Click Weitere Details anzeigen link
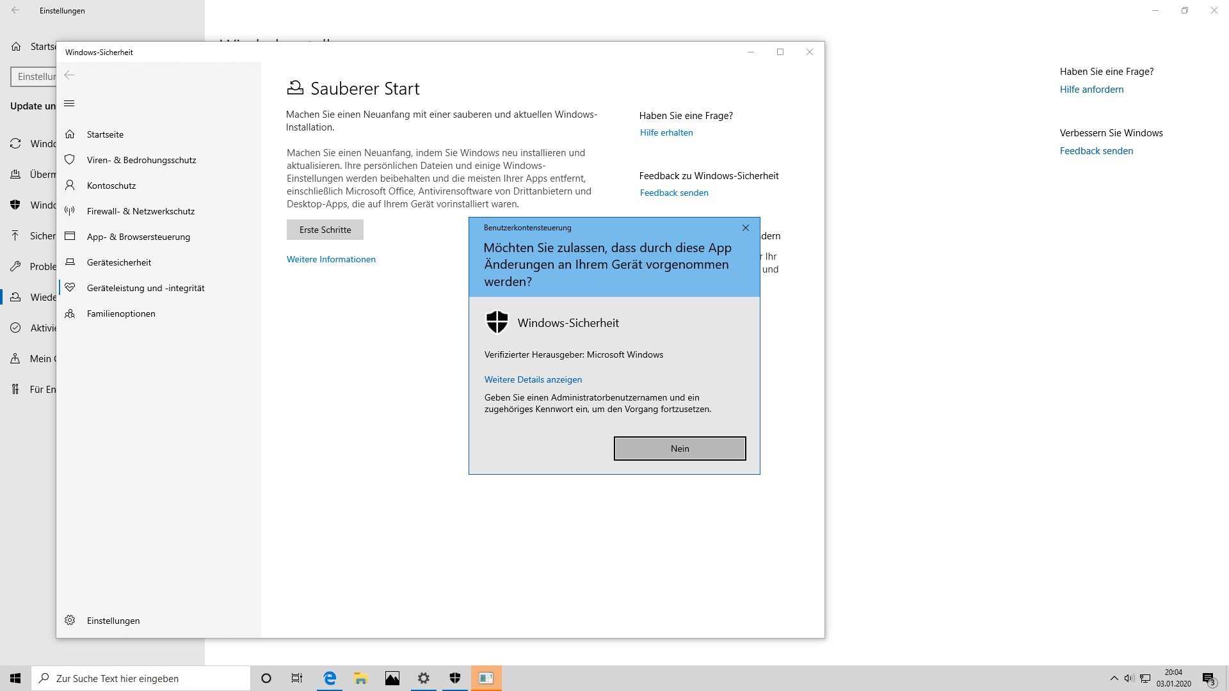The width and height of the screenshot is (1229, 691). pos(533,379)
